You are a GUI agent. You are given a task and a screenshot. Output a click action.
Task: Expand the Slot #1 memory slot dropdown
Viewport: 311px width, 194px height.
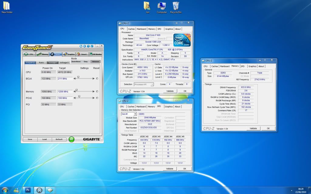[135, 114]
